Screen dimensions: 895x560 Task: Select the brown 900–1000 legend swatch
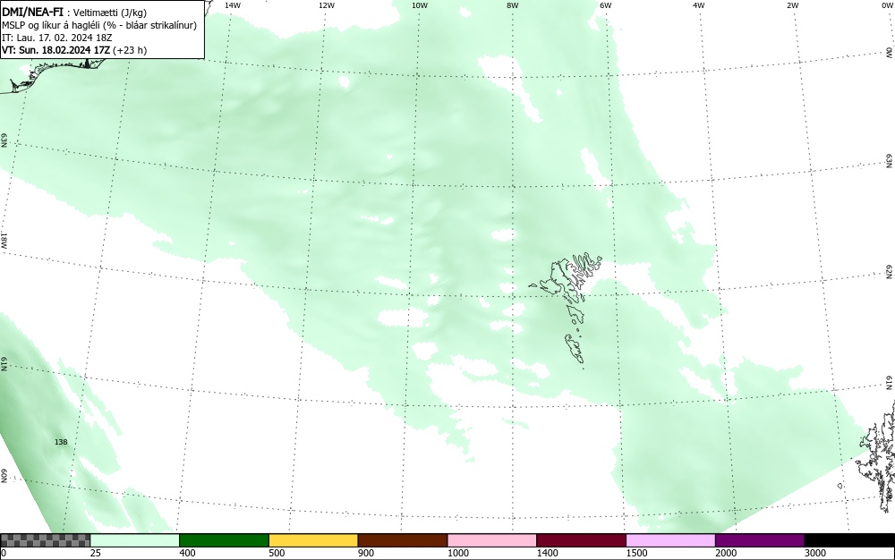[x=403, y=540]
